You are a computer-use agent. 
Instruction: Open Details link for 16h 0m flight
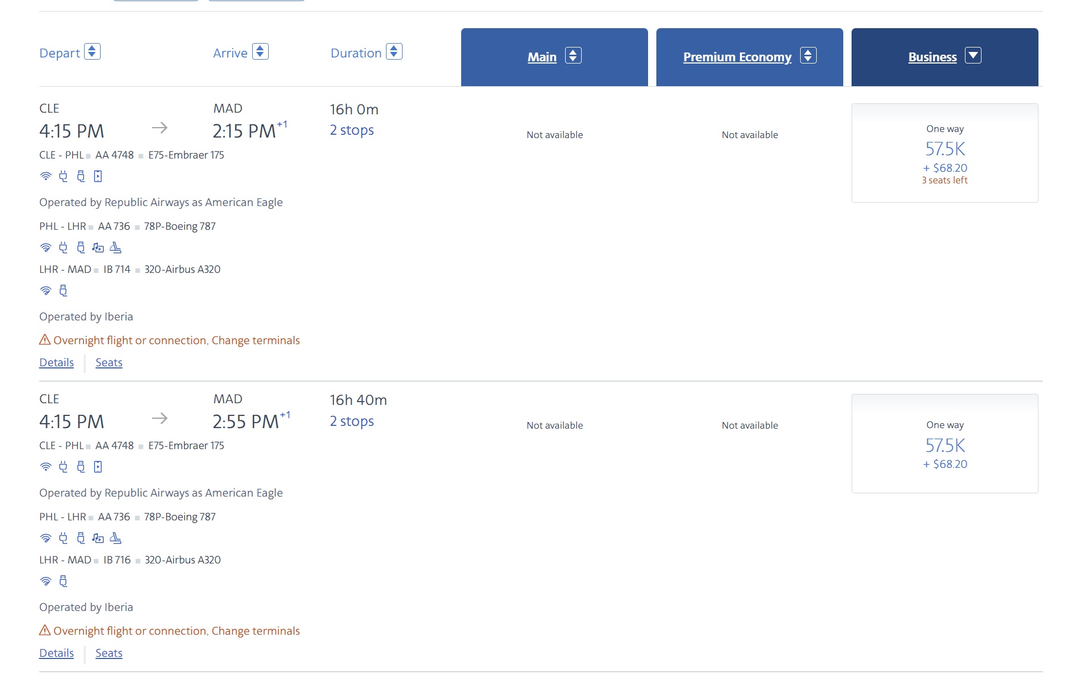(x=56, y=362)
